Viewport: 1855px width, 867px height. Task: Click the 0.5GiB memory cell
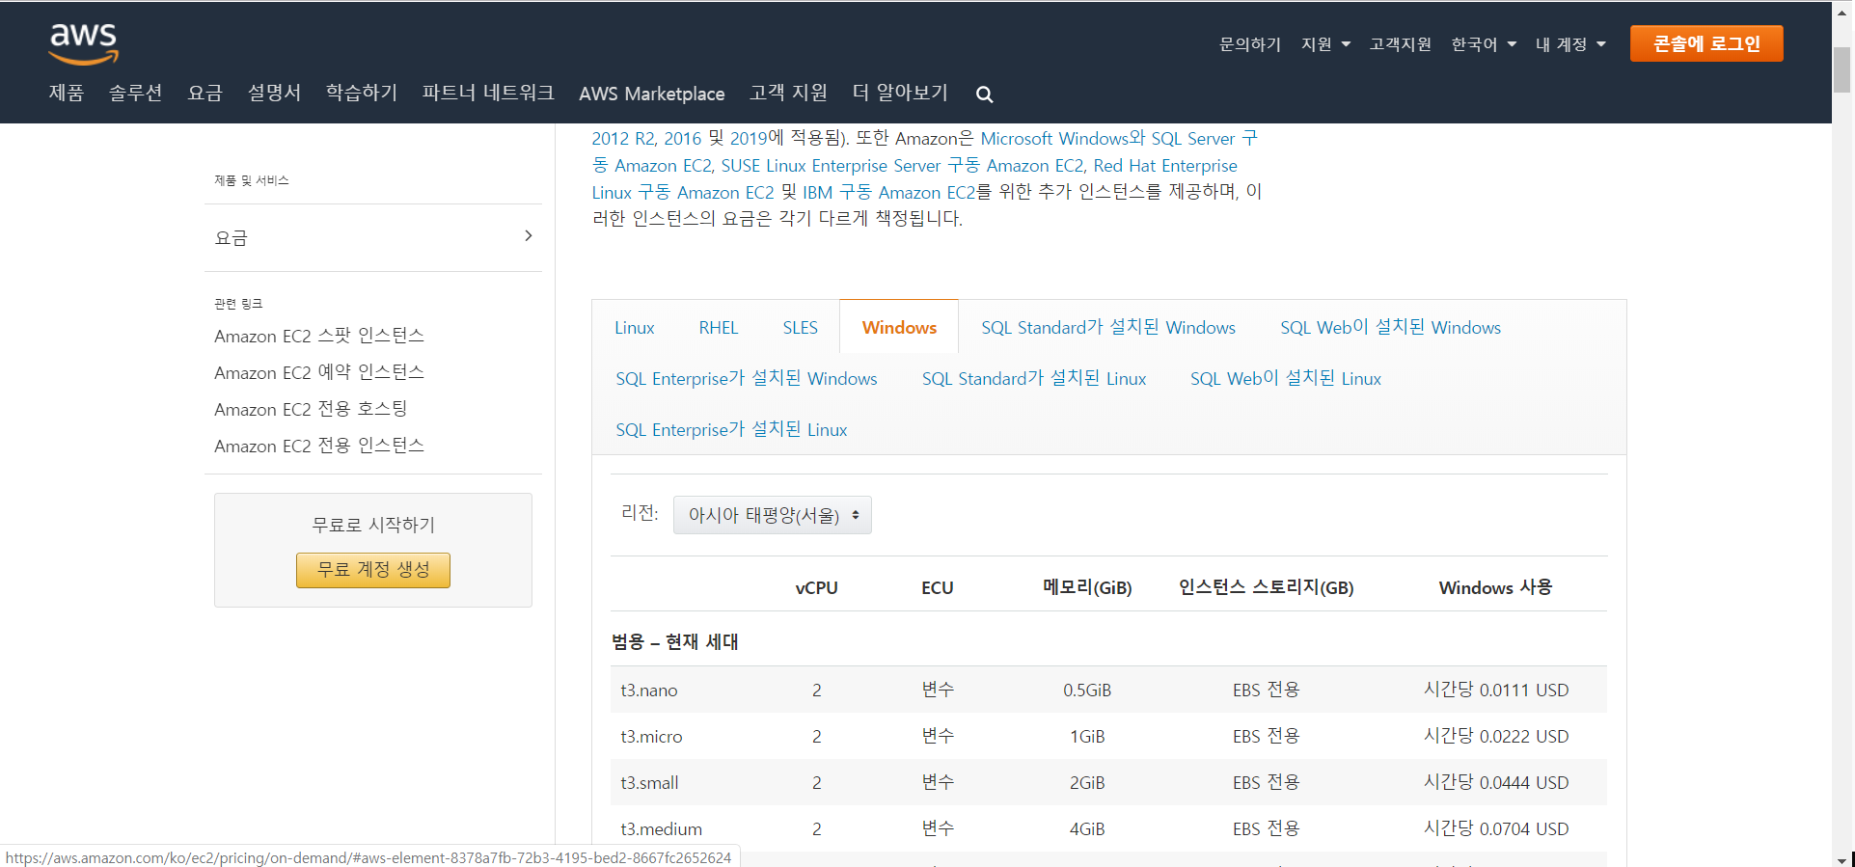(1087, 691)
